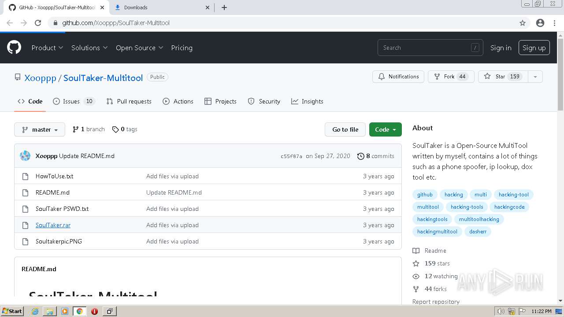
Task: Click the hacking-tool topic tag
Action: coord(513,195)
